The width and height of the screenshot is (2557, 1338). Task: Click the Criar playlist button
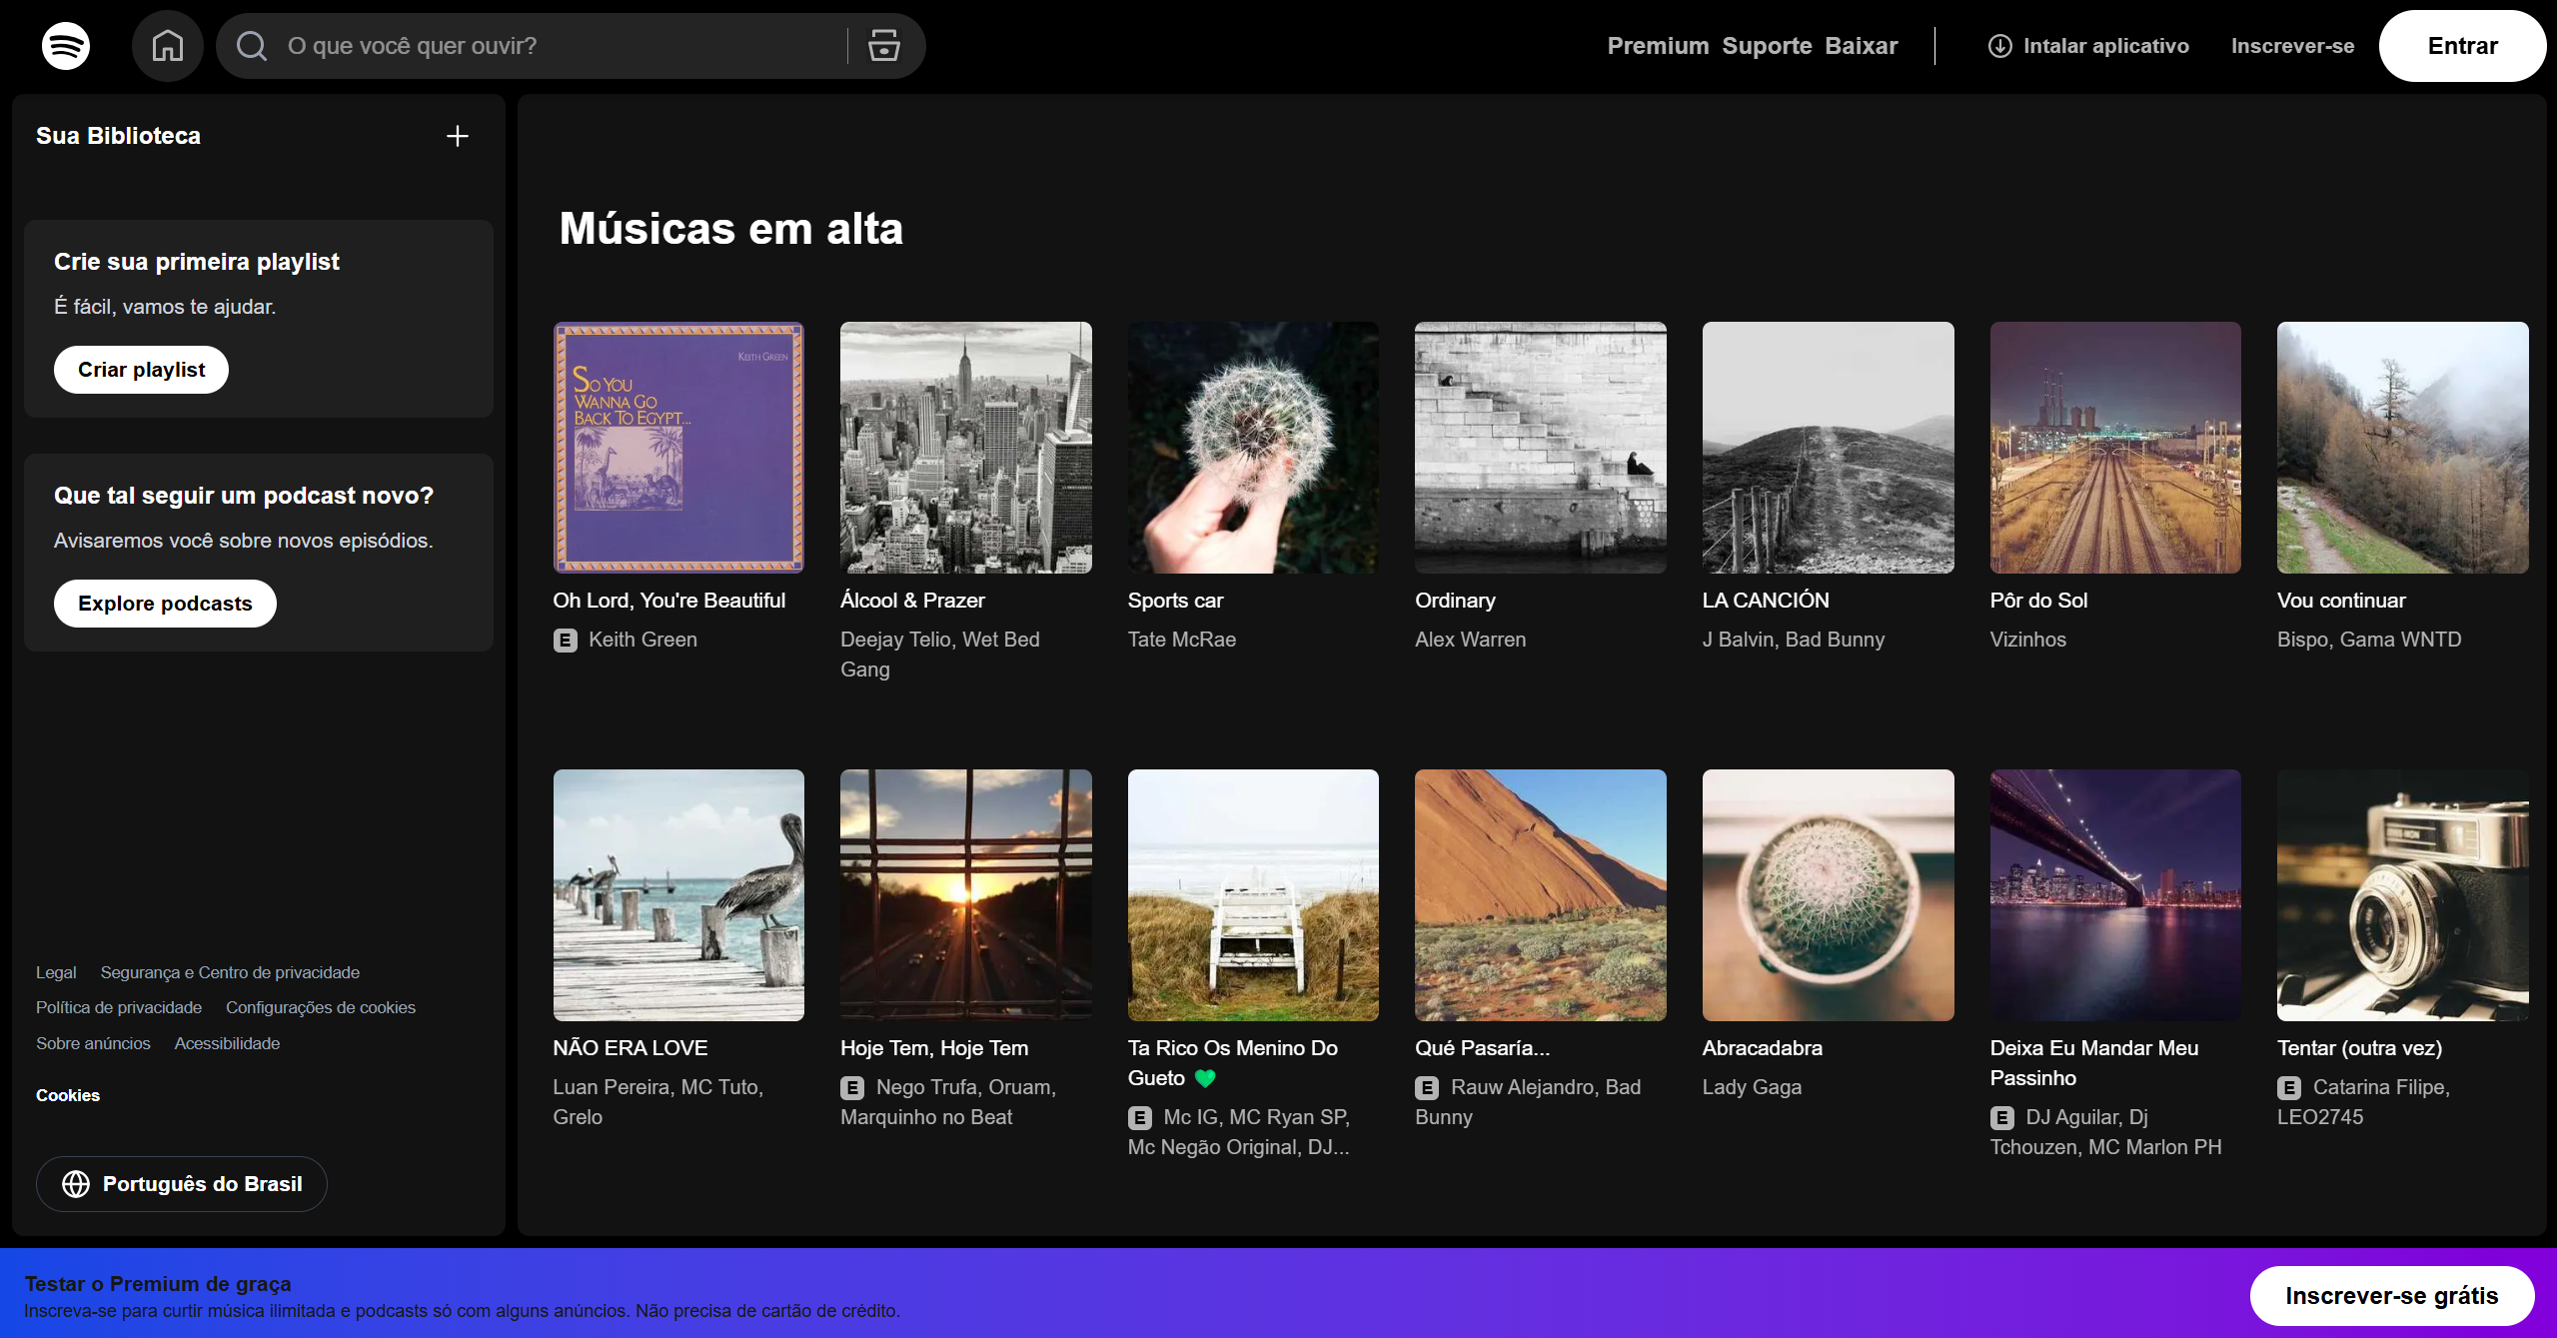pyautogui.click(x=141, y=370)
